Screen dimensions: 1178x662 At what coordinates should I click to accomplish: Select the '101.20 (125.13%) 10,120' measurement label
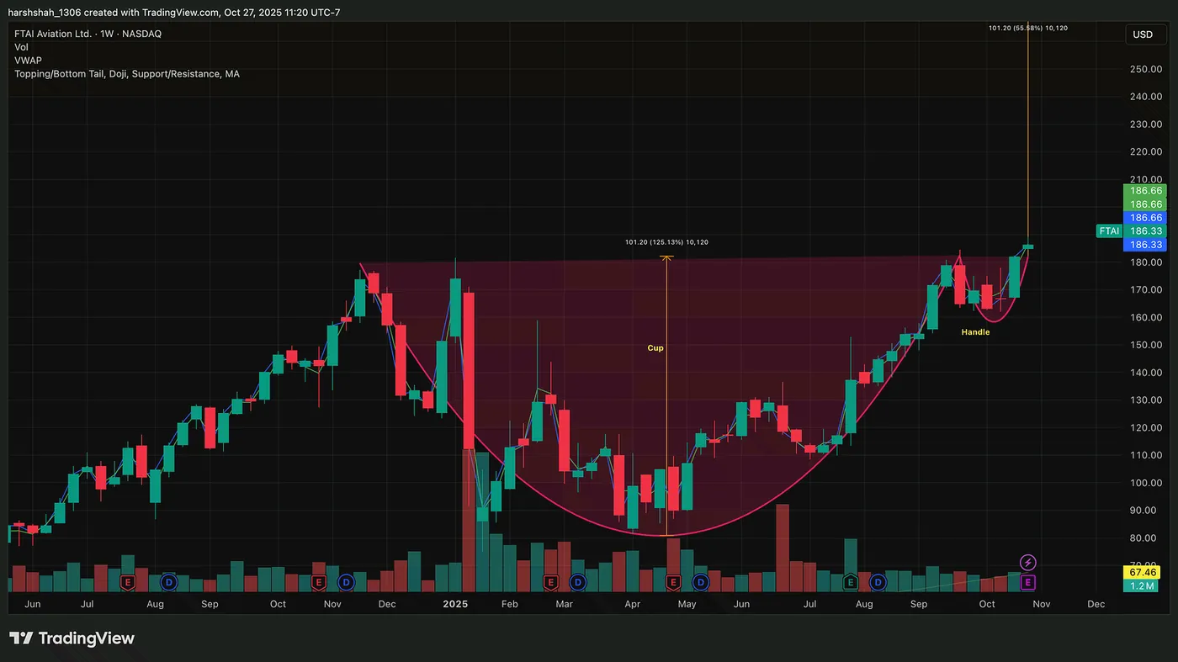point(666,242)
